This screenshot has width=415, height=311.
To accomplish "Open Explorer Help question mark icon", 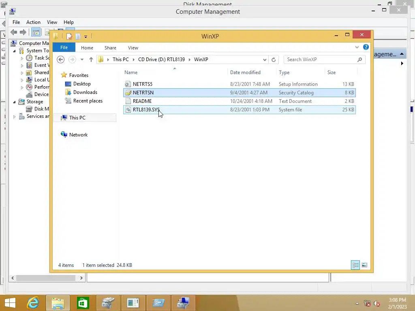I will (x=366, y=47).
